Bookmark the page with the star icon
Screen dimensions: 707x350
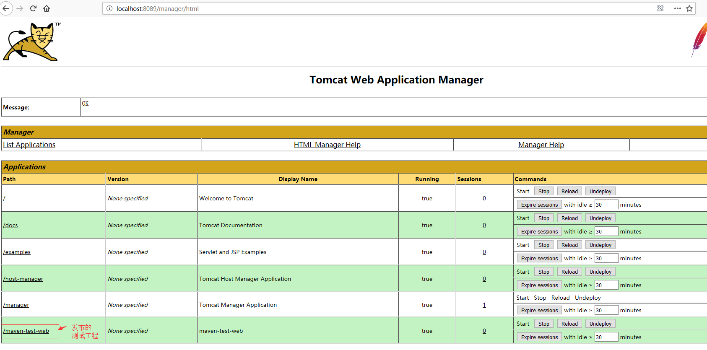pos(689,8)
